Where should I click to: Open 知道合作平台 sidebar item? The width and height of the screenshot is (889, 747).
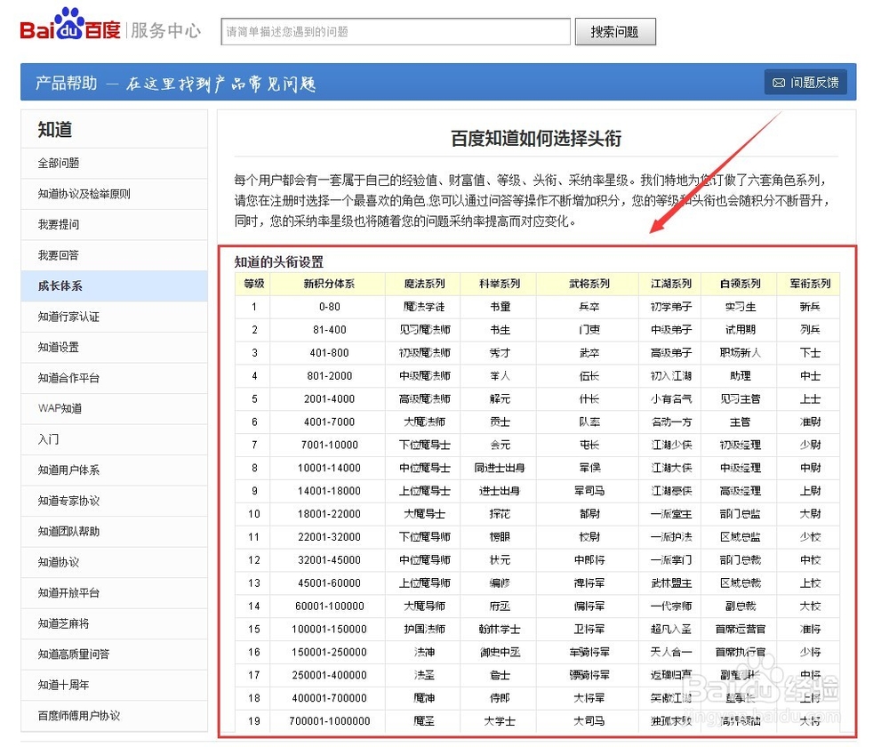pyautogui.click(x=115, y=378)
